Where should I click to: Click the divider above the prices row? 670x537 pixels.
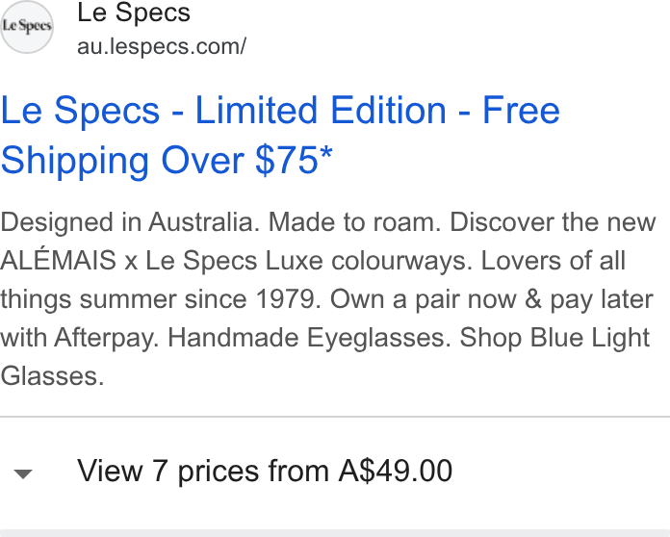(x=335, y=416)
